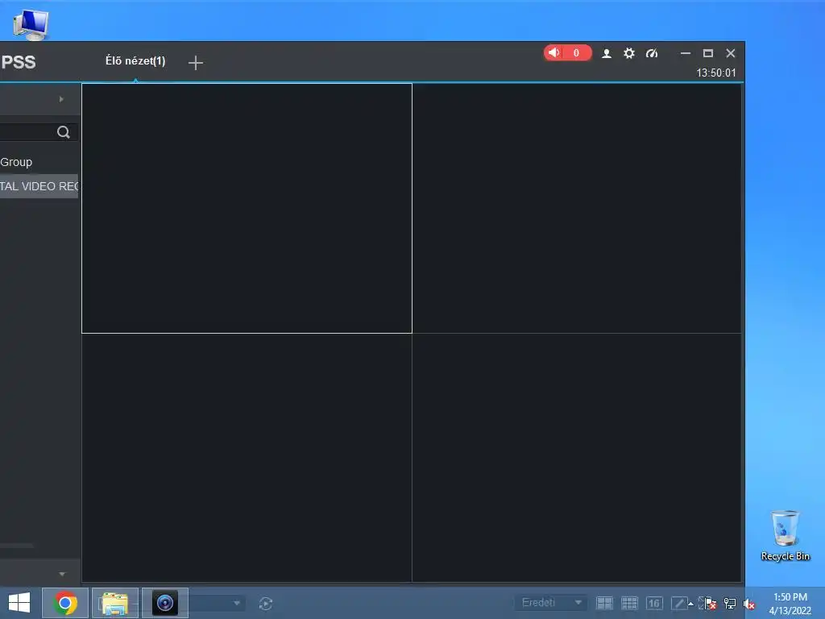This screenshot has height=619, width=825.
Task: Open the system status gauge icon
Action: [x=651, y=53]
